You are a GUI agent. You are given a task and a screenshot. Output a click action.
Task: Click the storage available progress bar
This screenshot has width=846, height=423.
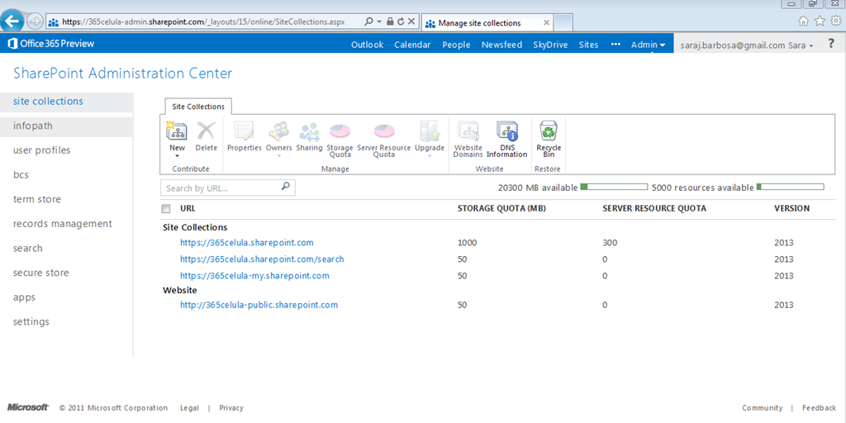click(613, 188)
